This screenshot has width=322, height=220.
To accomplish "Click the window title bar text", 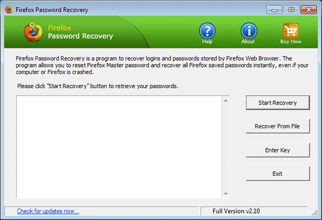I will tap(53, 10).
